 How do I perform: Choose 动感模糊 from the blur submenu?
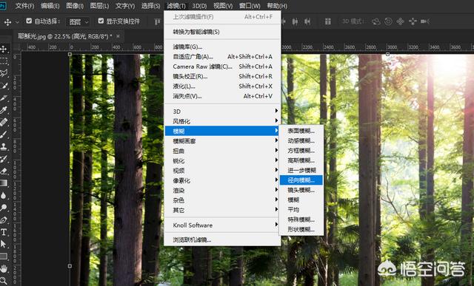pyautogui.click(x=301, y=140)
